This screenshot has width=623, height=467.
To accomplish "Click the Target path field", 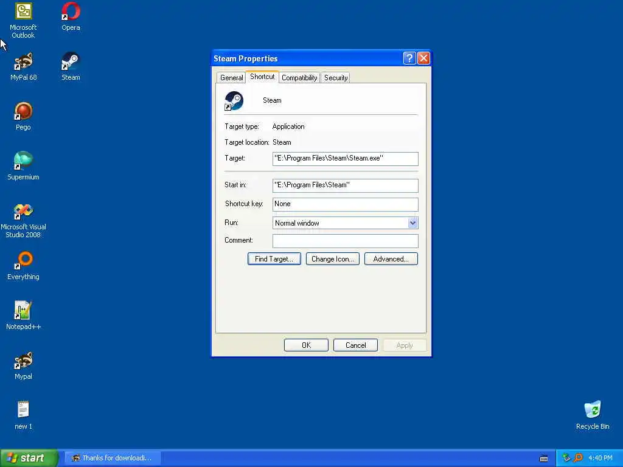I will click(346, 159).
